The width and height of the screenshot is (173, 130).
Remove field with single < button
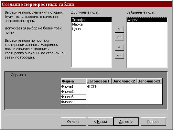pos(119,47)
